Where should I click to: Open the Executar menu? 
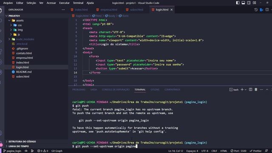(x=64, y=3)
